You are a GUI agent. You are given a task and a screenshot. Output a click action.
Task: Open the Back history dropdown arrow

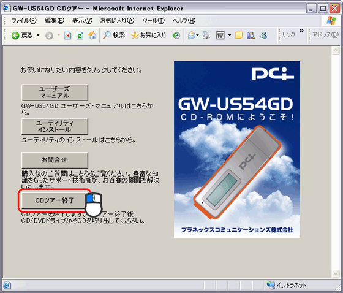pyautogui.click(x=38, y=35)
